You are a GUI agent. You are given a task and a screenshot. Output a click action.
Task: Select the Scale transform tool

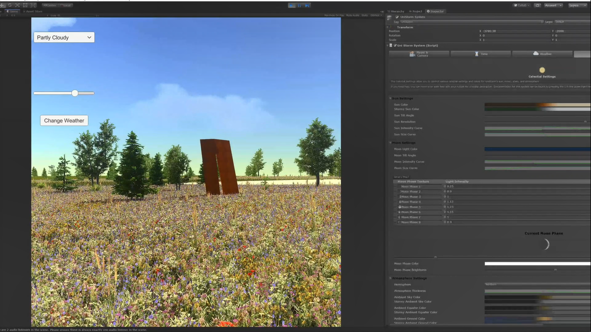[x=17, y=5]
